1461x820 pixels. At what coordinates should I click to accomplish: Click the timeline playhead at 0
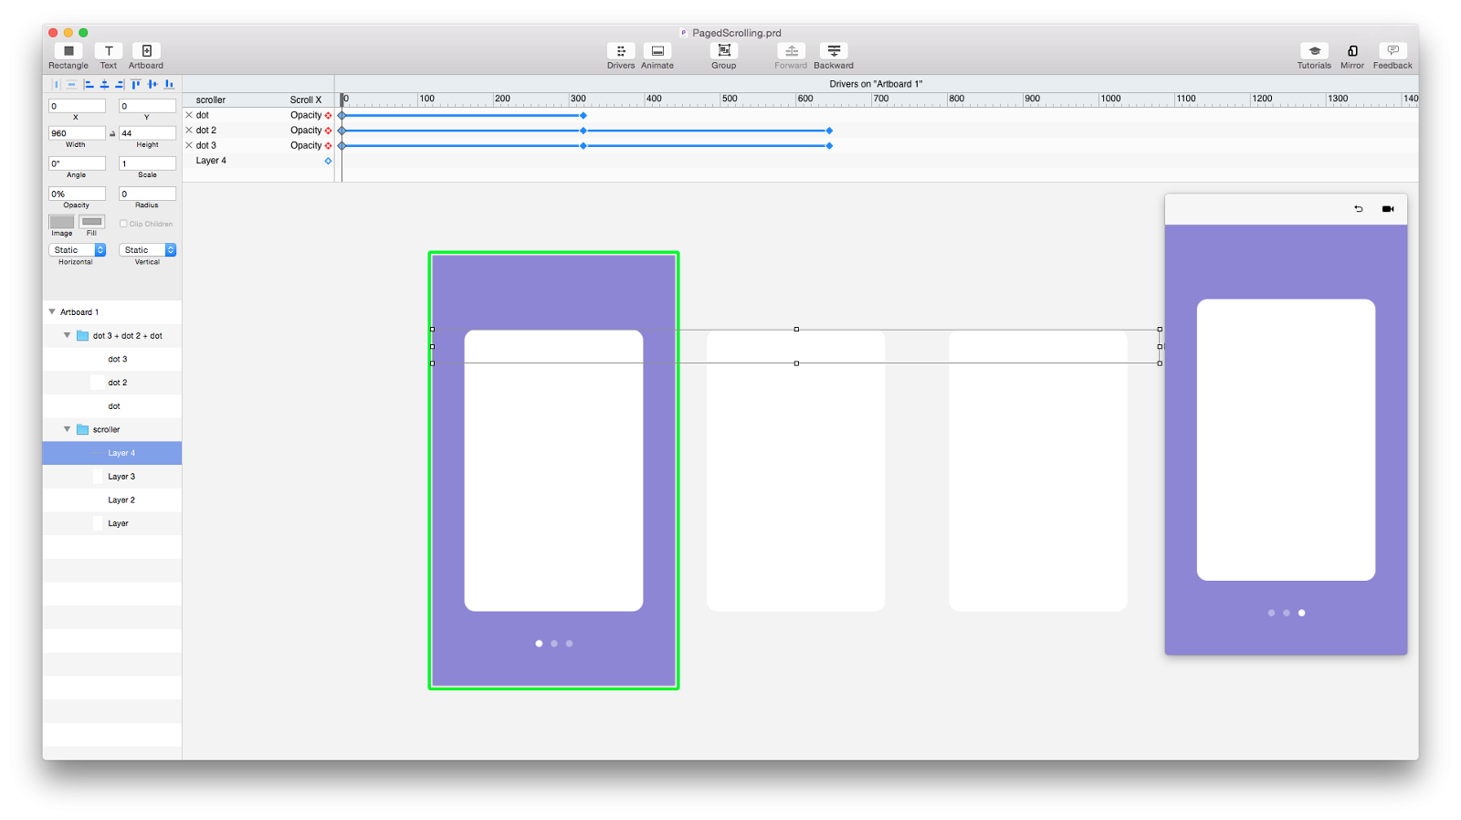point(342,99)
